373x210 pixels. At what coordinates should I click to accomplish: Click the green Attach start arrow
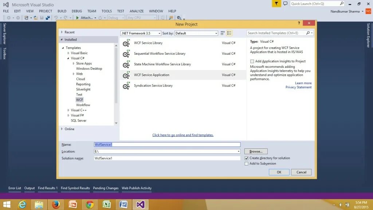click(x=77, y=18)
